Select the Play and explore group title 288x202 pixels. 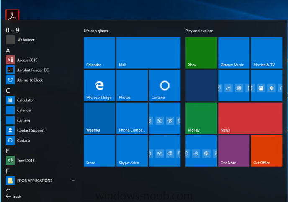199,31
